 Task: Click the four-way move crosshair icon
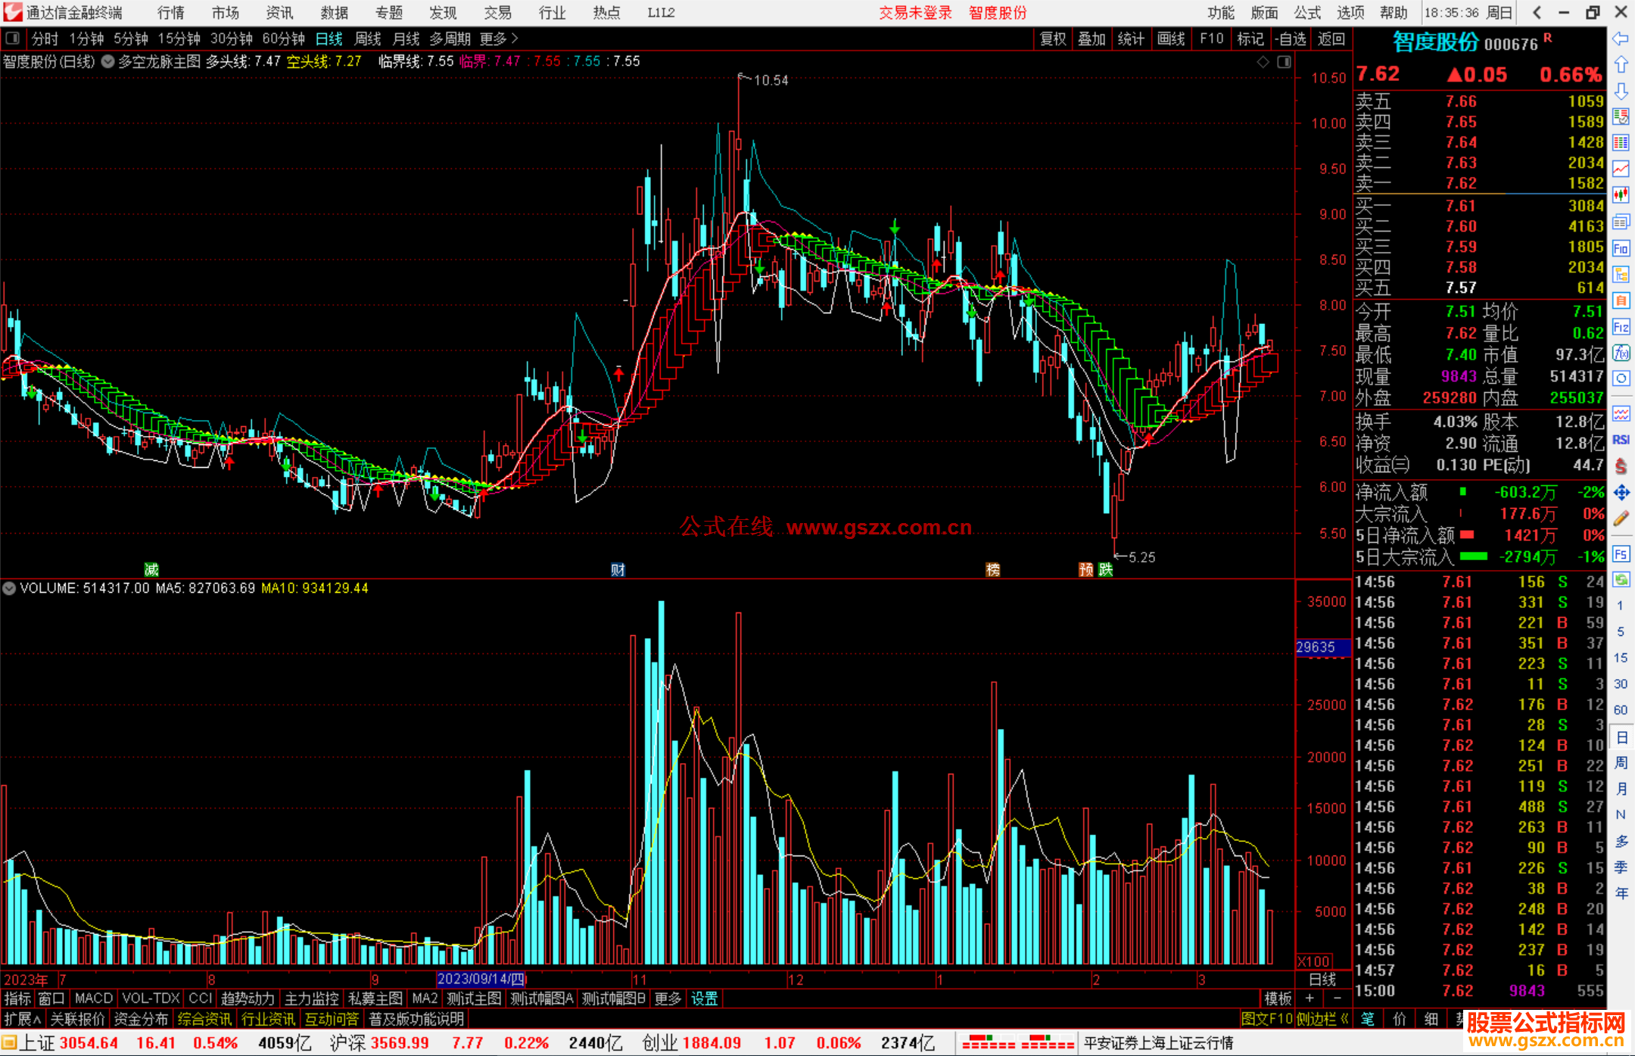pyautogui.click(x=1621, y=493)
